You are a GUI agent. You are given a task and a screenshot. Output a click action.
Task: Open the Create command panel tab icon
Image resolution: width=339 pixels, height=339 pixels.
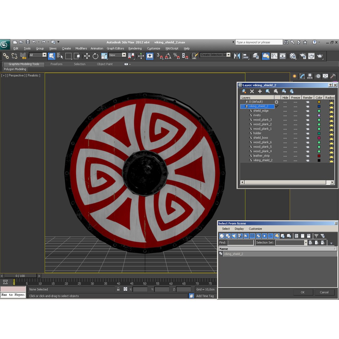click(294, 76)
